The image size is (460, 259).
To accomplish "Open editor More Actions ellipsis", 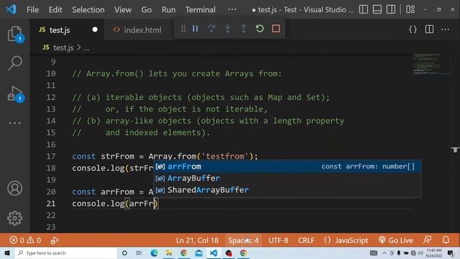I will click(x=445, y=29).
